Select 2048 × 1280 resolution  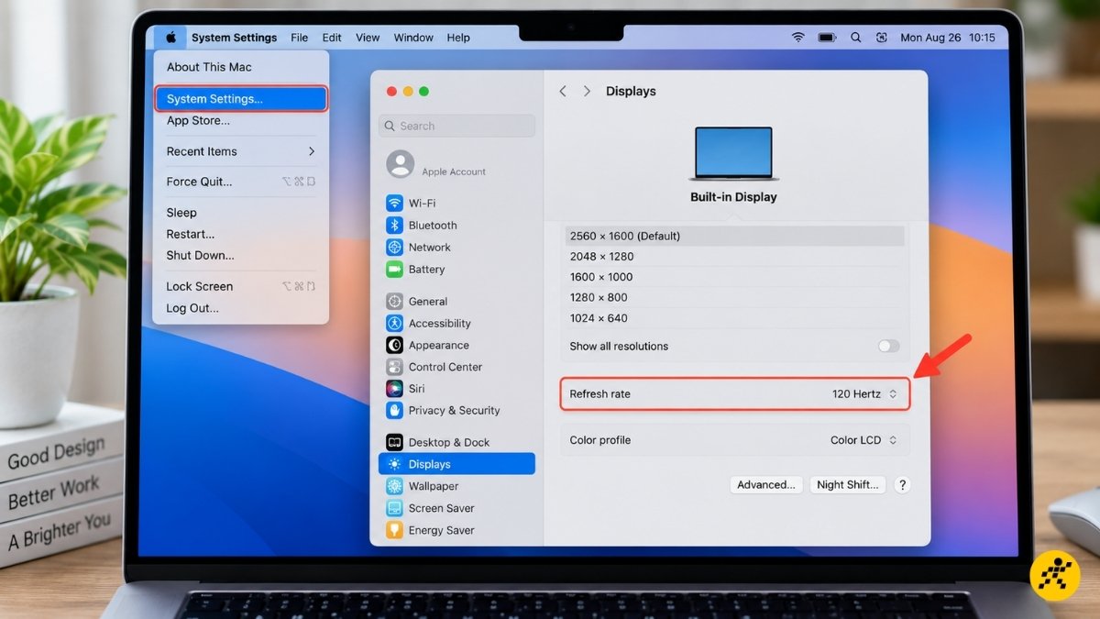point(735,257)
